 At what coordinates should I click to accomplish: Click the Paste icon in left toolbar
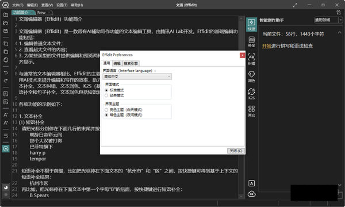coord(6,60)
